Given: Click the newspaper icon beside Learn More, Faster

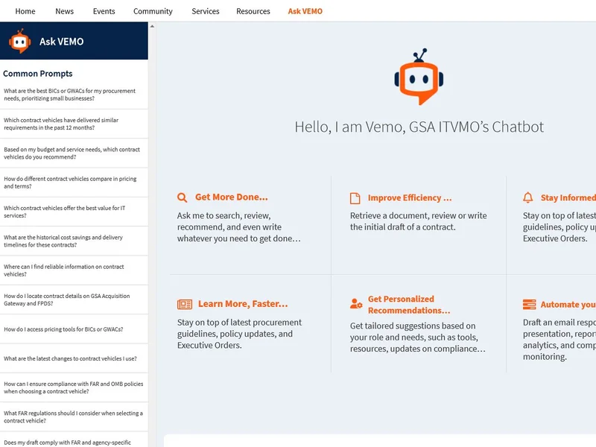Looking at the screenshot, I should [185, 304].
